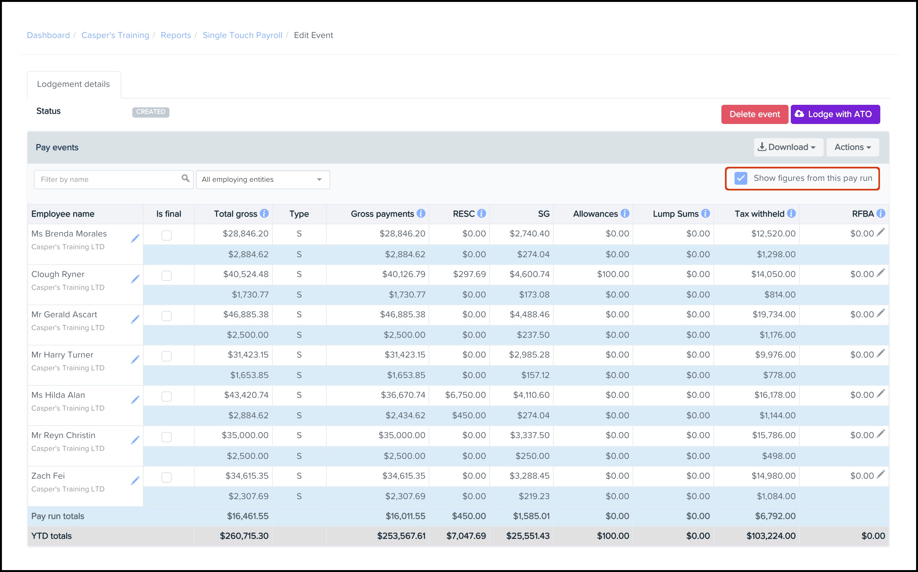
Task: Tick Is final checkbox for Ms Hilda Alan
Action: point(167,397)
